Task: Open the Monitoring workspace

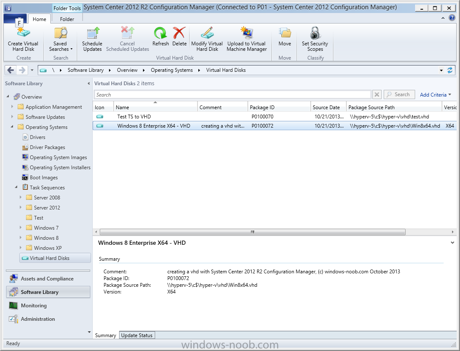Action: click(48, 306)
